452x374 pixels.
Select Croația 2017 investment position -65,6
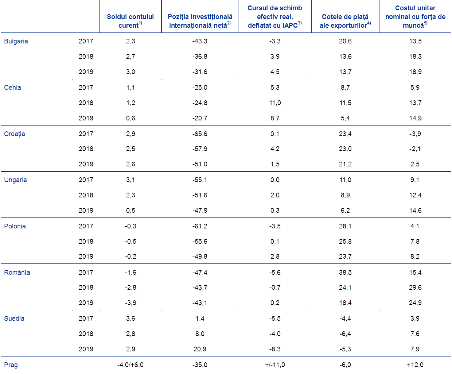(x=200, y=134)
